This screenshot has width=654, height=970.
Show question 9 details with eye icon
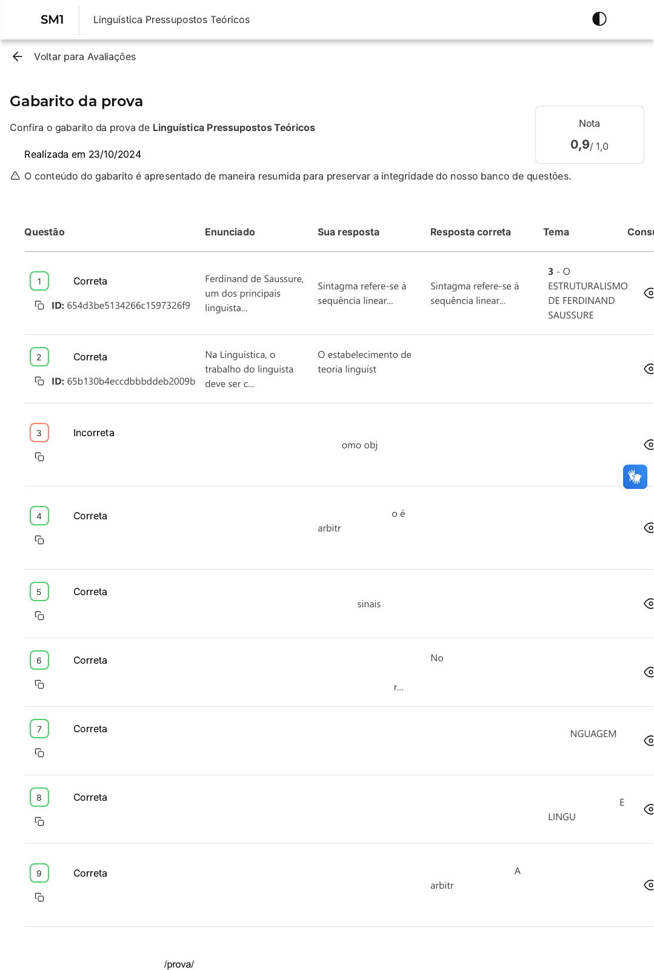pyautogui.click(x=649, y=885)
